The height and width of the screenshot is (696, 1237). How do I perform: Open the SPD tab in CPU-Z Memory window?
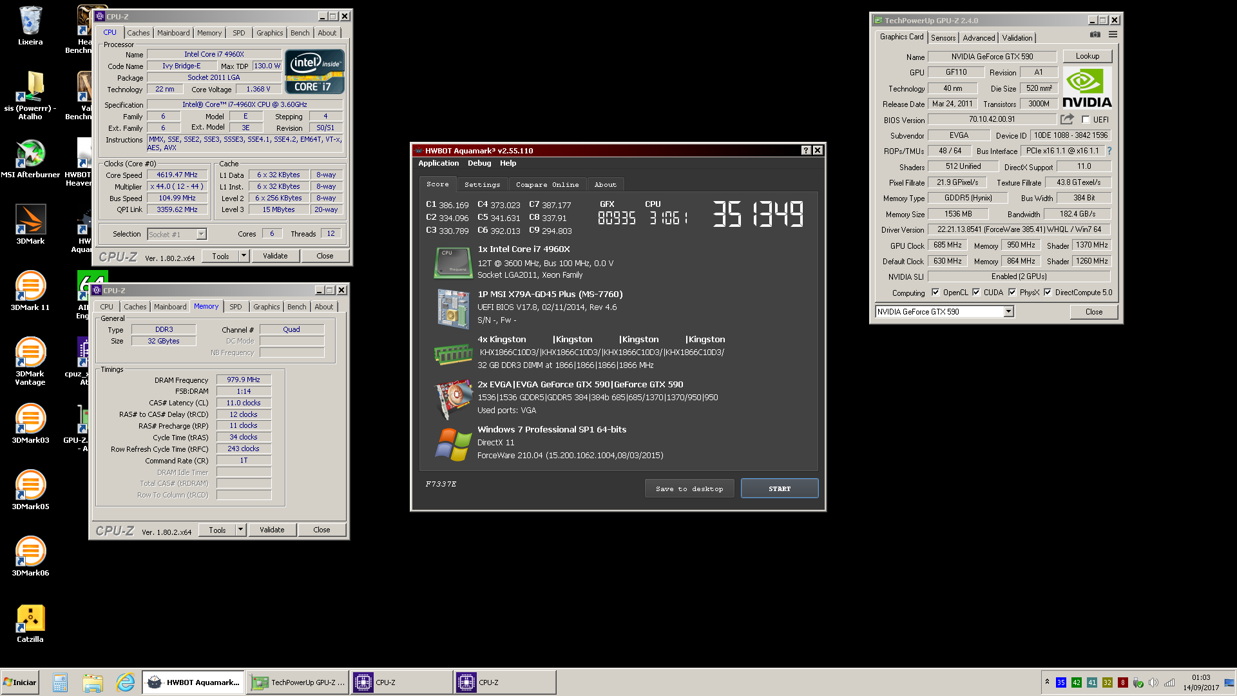click(236, 307)
